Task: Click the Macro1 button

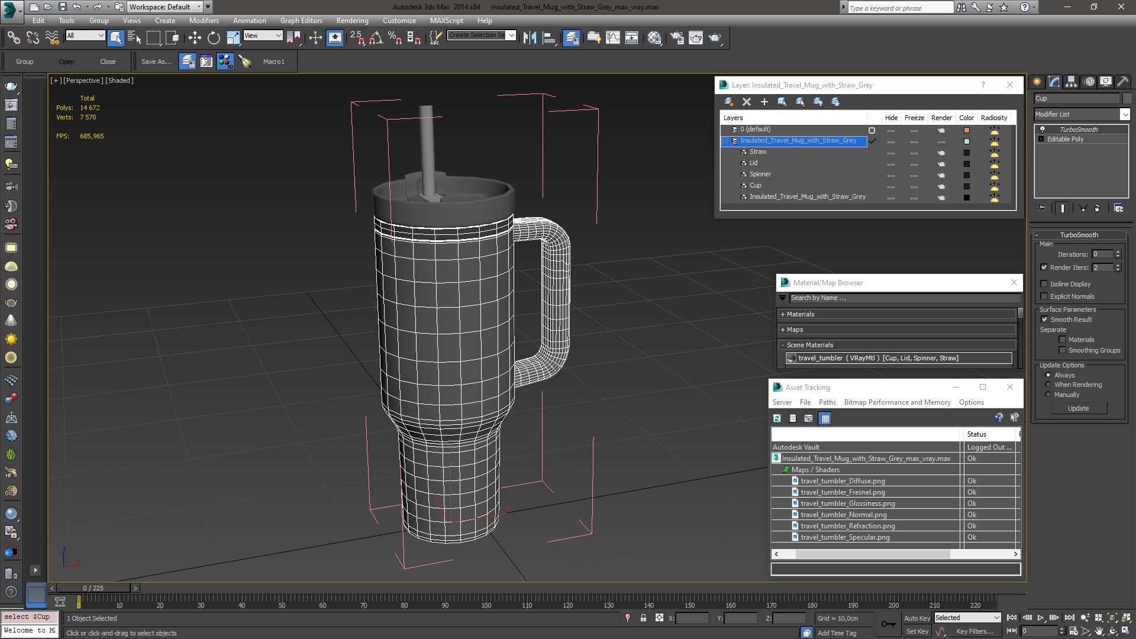Action: click(273, 62)
